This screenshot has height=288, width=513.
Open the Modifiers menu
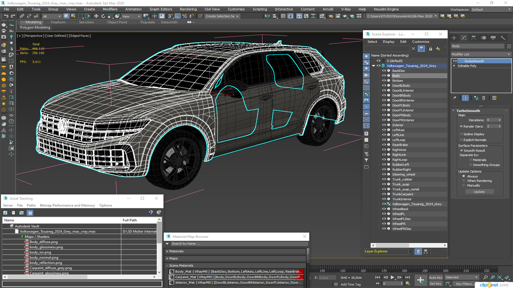click(x=110, y=9)
